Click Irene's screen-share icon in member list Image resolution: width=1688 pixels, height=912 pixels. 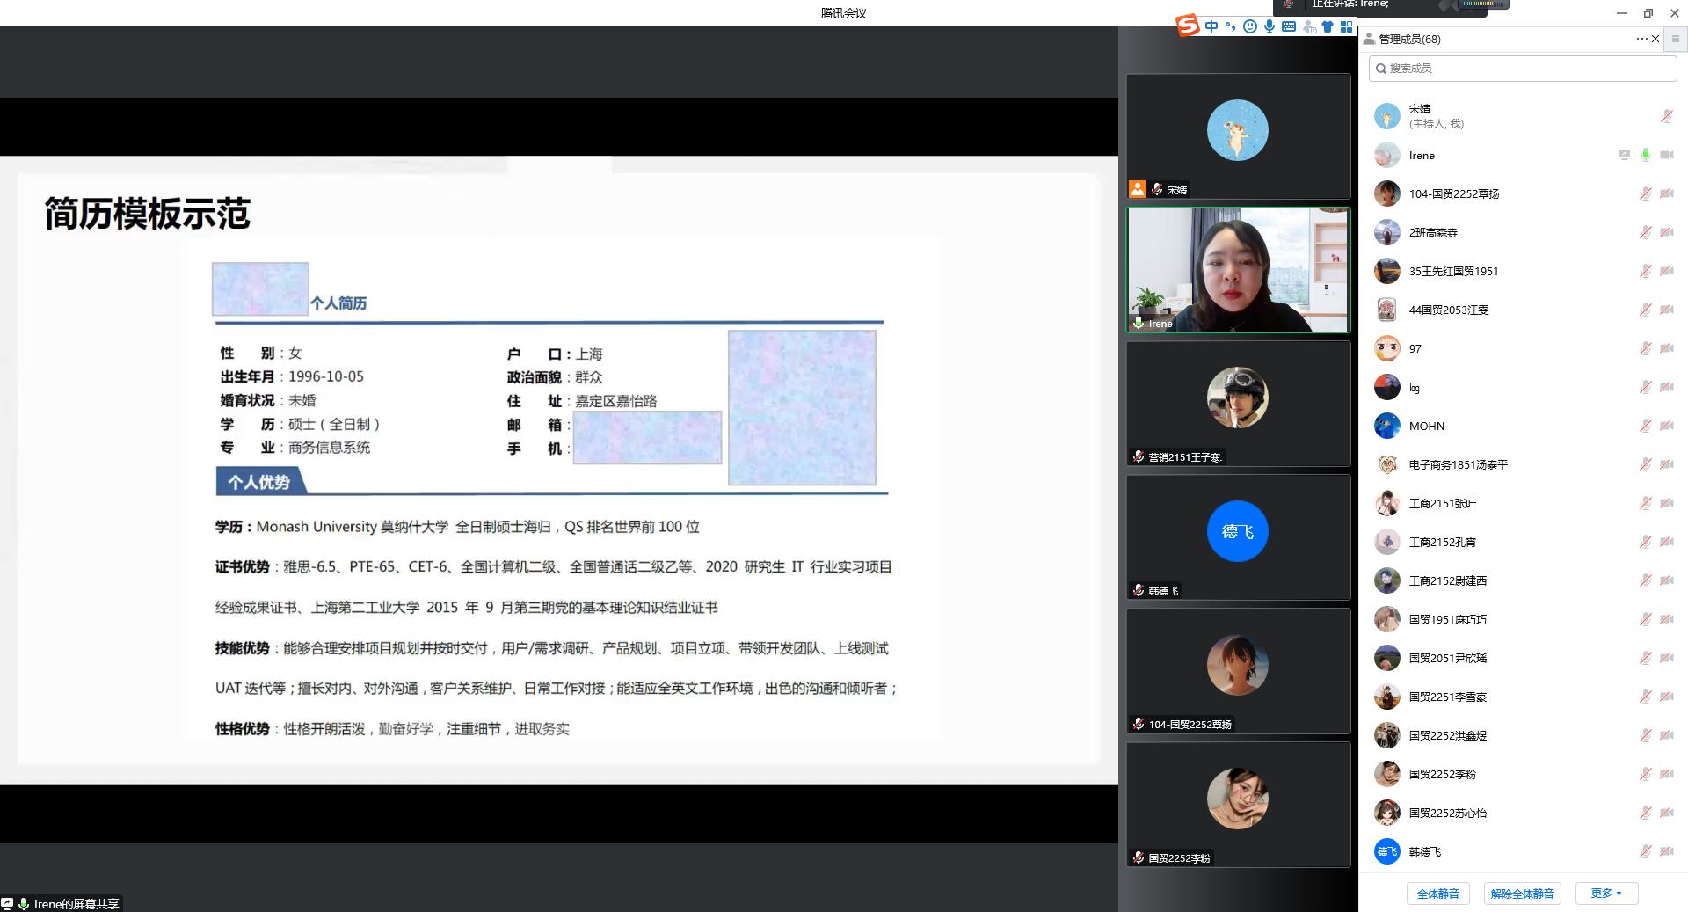coord(1624,155)
